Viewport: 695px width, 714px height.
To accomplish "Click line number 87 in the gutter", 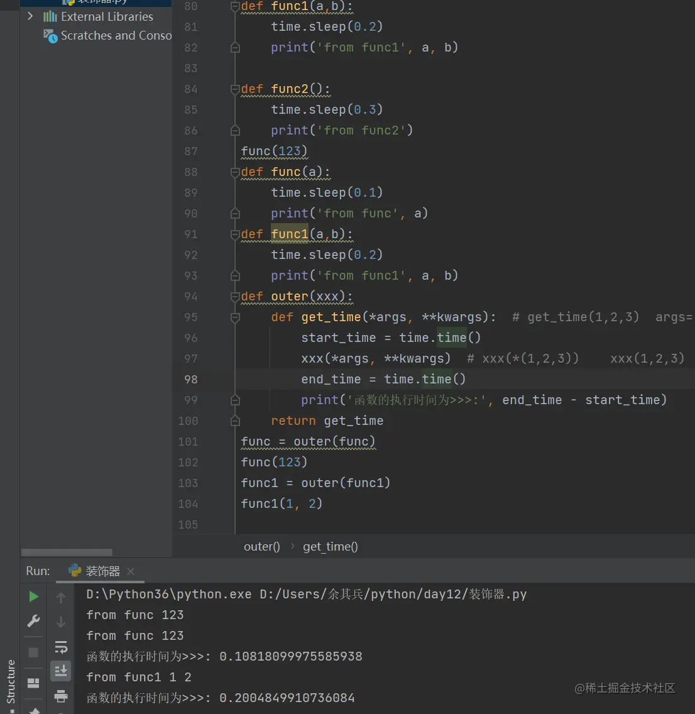I will pos(190,151).
